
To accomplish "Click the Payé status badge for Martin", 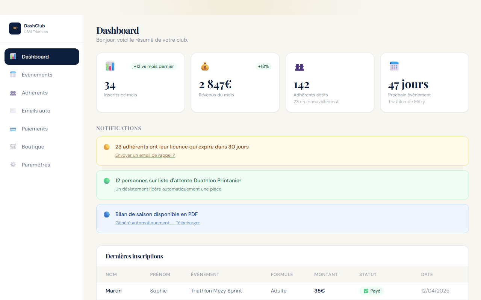I will pos(372,291).
